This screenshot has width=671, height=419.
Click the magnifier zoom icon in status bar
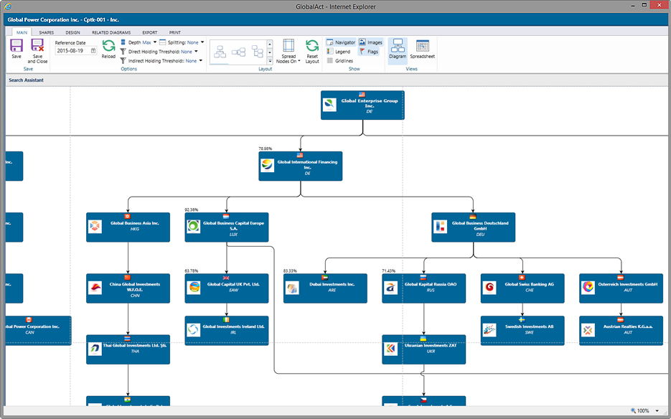634,410
